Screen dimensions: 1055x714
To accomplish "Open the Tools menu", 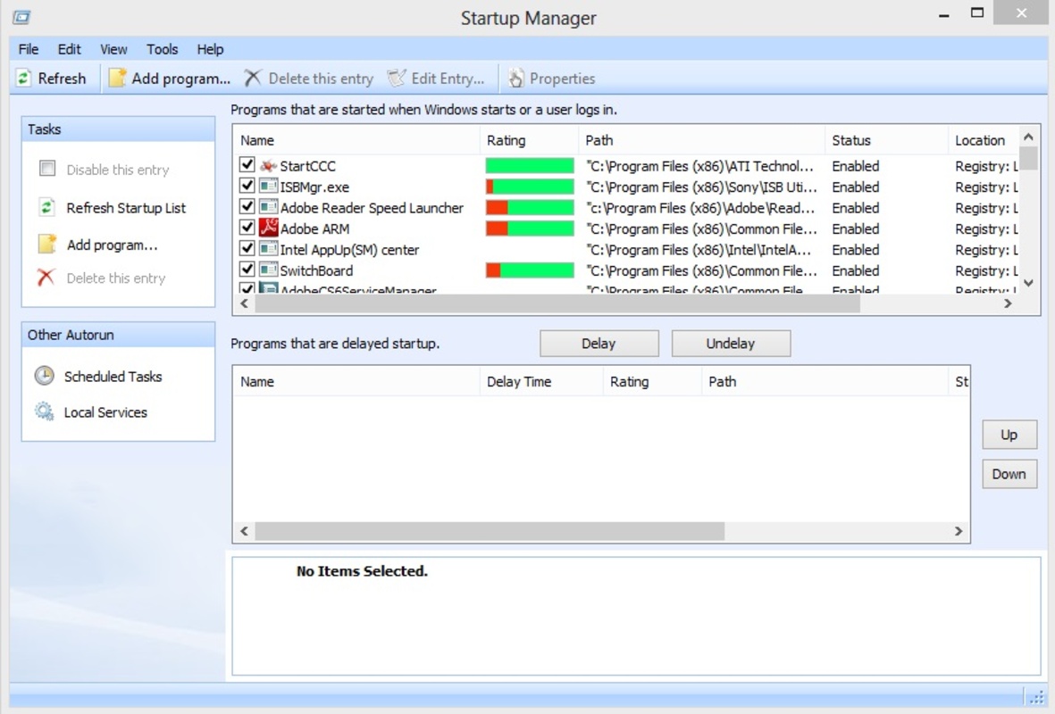I will 162,49.
